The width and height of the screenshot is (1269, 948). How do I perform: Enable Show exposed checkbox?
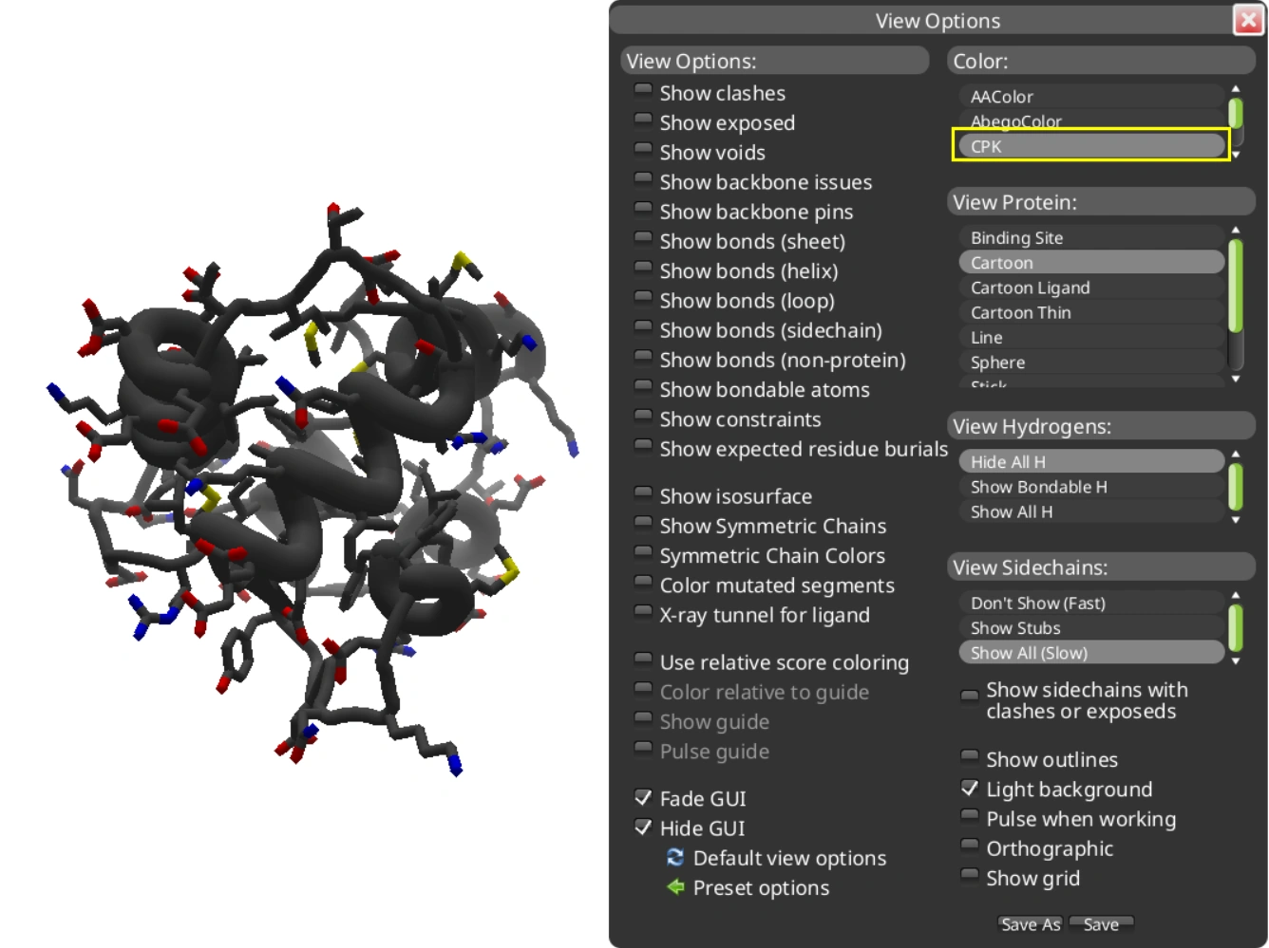click(643, 121)
